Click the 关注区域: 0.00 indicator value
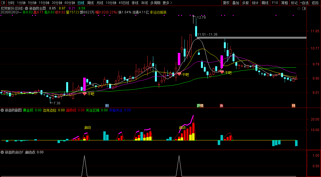The image size is (321, 177). pyautogui.click(x=97, y=110)
